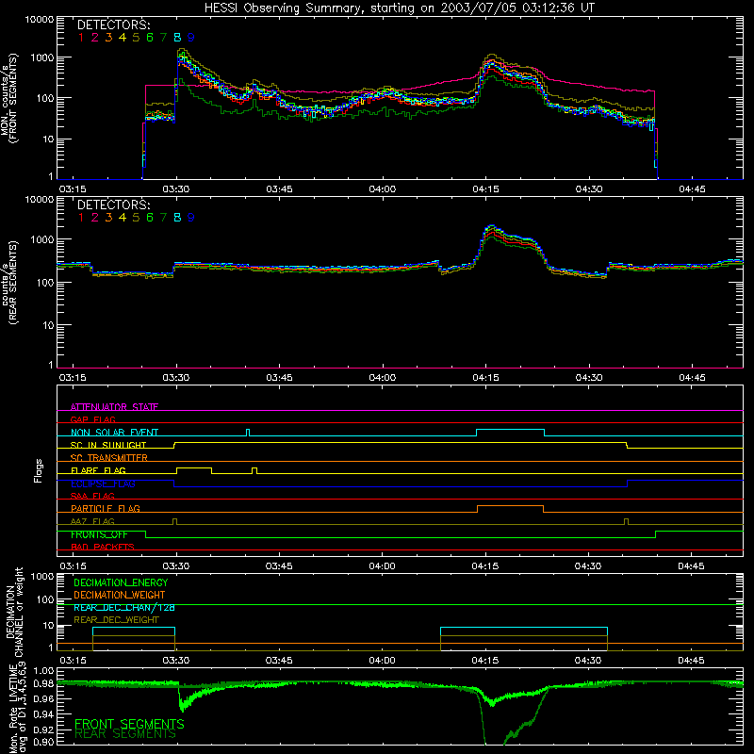Click 04:45 tick label under rear segments plot
Viewport: 754px width, 754px height.
tap(692, 378)
